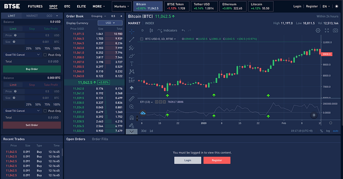This screenshot has width=343, height=179.
Task: Toggle percentage scale on chart
Action: pos(321,131)
